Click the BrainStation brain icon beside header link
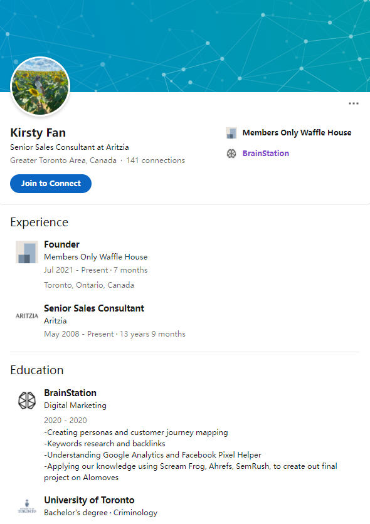The image size is (370, 524). [x=231, y=154]
